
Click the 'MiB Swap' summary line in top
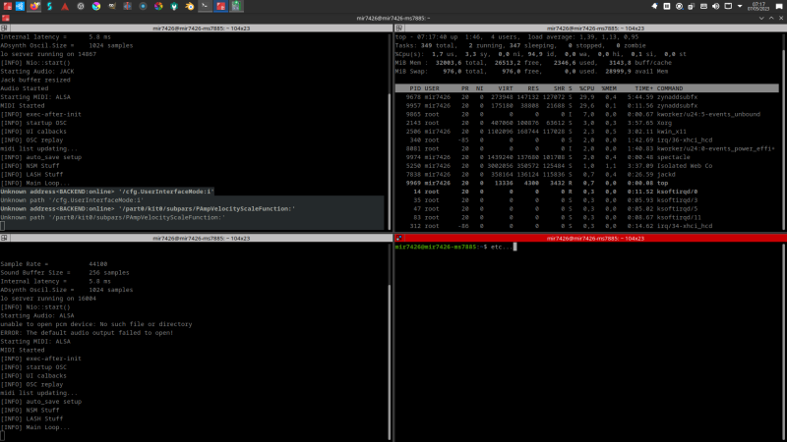click(532, 71)
